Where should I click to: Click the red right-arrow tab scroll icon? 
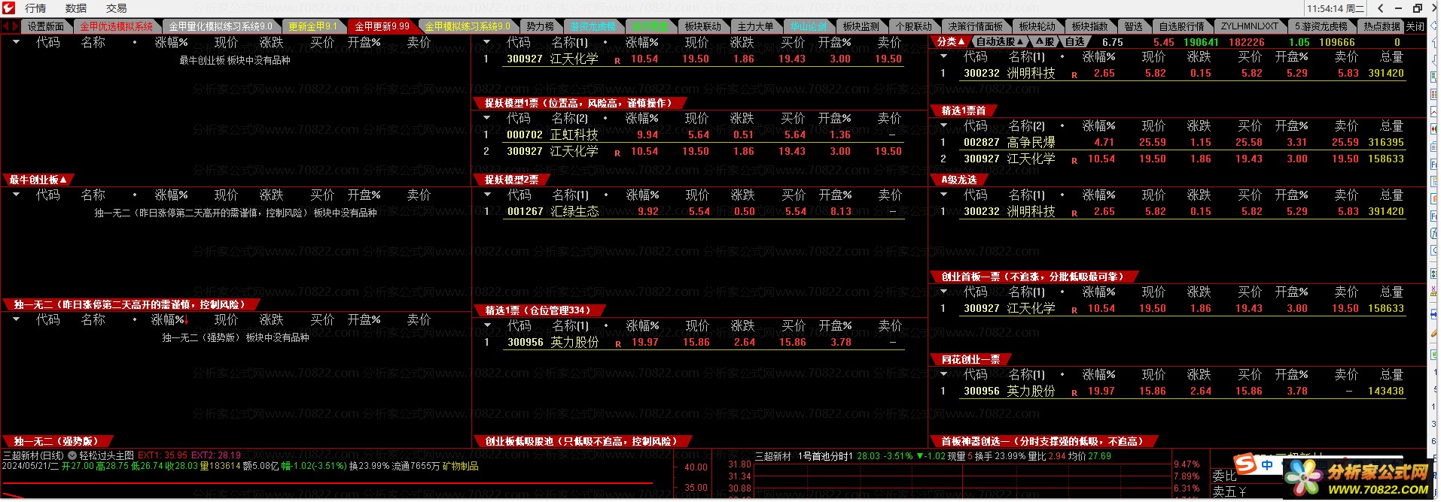[x=14, y=26]
